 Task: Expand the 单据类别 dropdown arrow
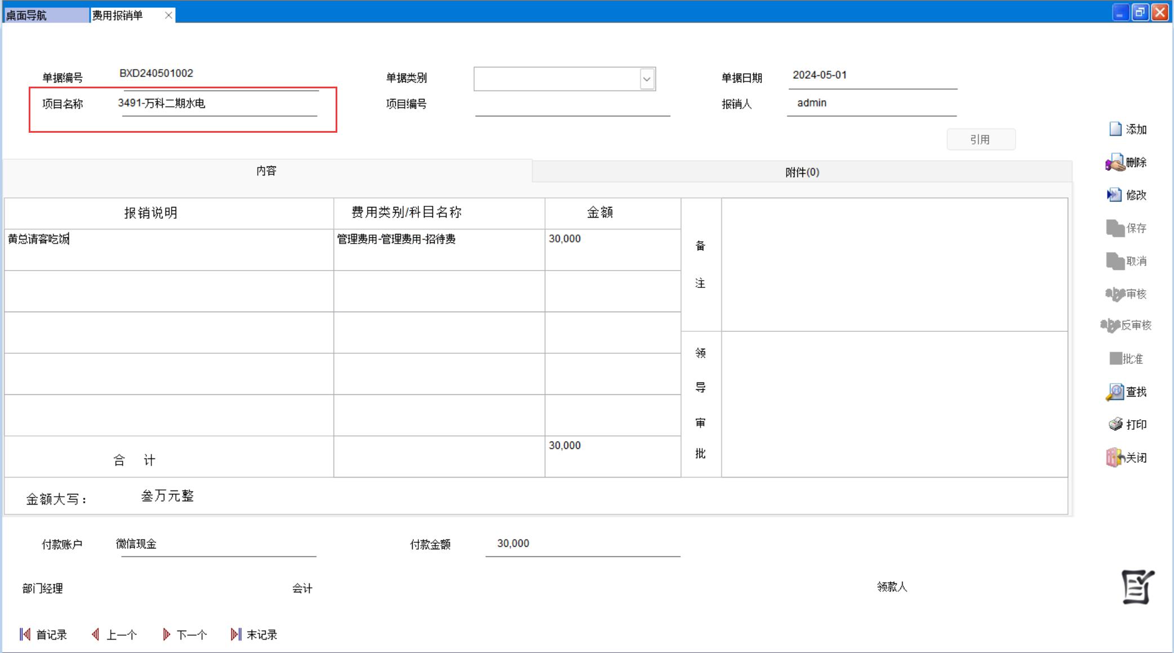[x=647, y=79]
